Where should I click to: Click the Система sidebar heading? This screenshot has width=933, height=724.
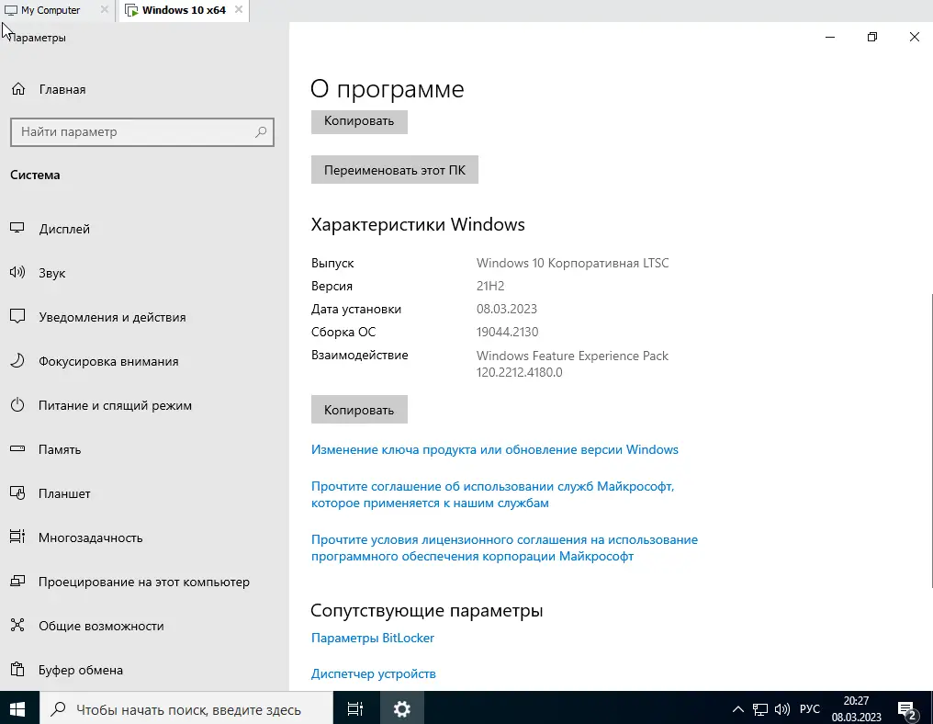click(x=35, y=175)
